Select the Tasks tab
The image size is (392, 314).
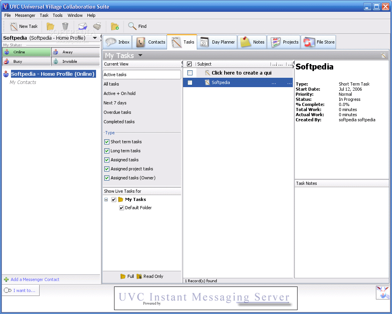[x=182, y=42]
